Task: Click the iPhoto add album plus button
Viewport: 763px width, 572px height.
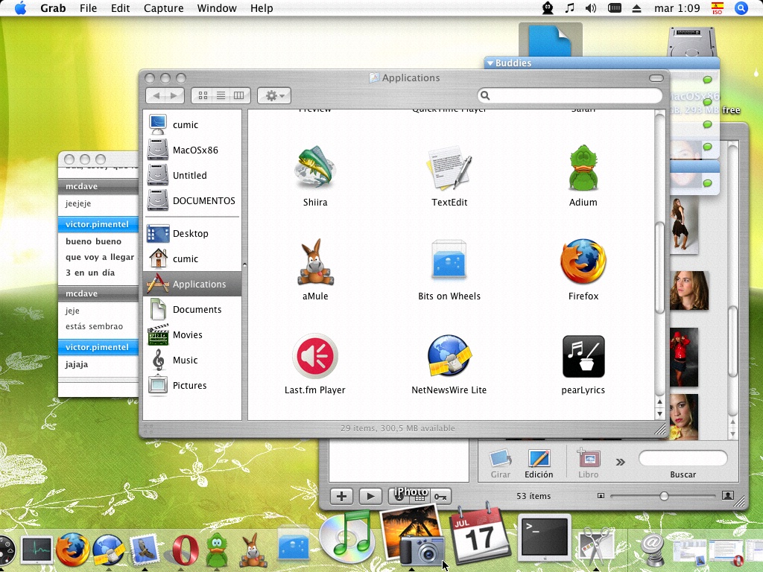Action: 341,496
